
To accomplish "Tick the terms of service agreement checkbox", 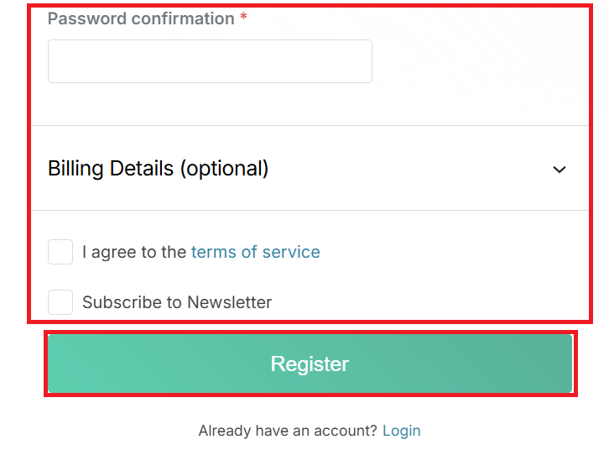I will point(60,252).
